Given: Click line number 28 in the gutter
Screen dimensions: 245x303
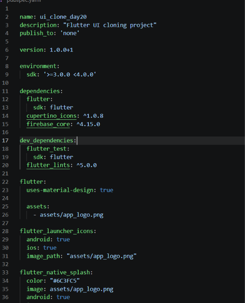Looking at the screenshot, I should [x=5, y=231].
